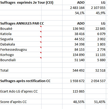Click the 45,9% percentage cell
The width and height of the screenshot is (108, 109).
tap(95, 13)
